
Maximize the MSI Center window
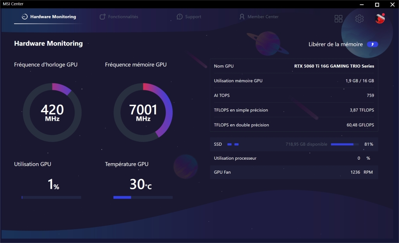(x=377, y=4)
